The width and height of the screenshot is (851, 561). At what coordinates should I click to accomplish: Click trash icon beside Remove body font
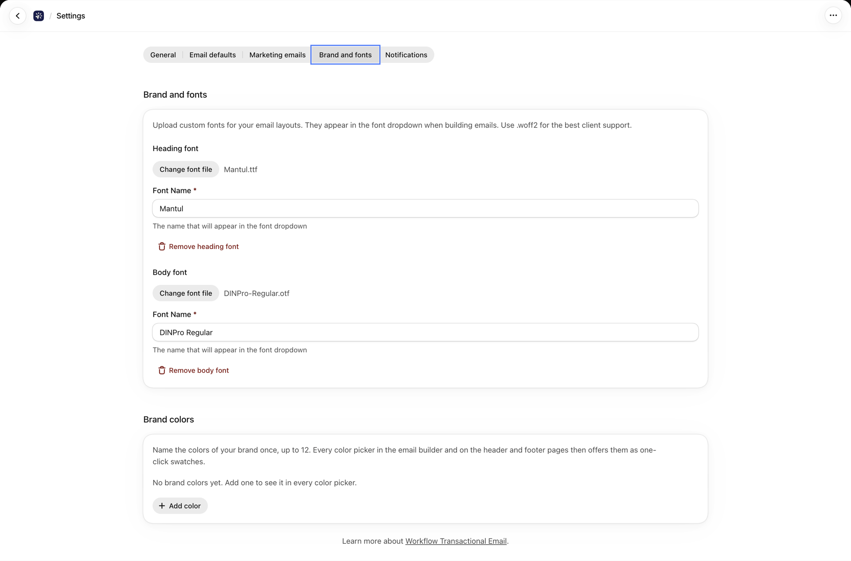click(x=162, y=370)
